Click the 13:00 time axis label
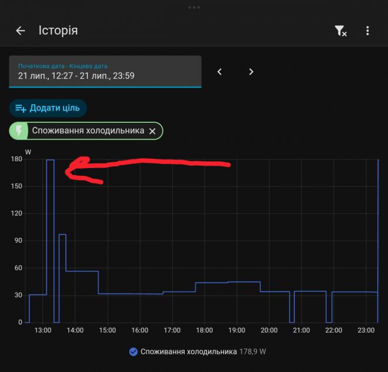This screenshot has height=372, width=388. point(42,330)
